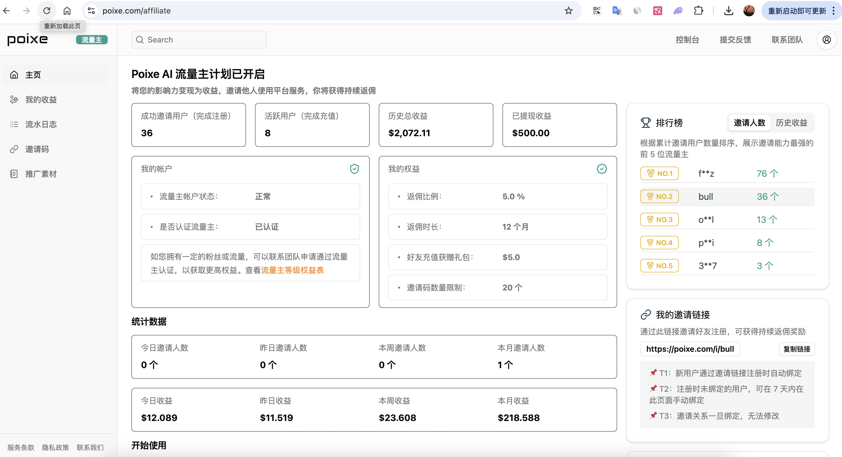Viewport: 842px width, 457px height.
Task: Open 流水日志 in the sidebar
Action: tap(41, 124)
